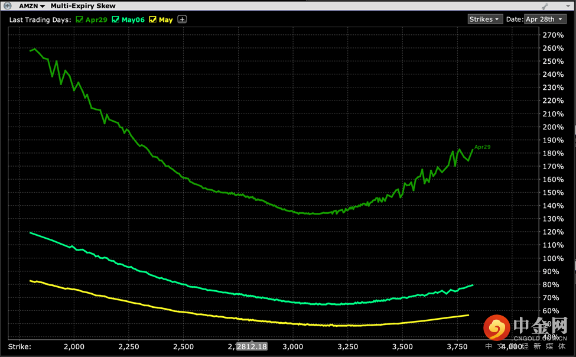Click the 3,750 strike axis label
The width and height of the screenshot is (576, 357).
(457, 347)
